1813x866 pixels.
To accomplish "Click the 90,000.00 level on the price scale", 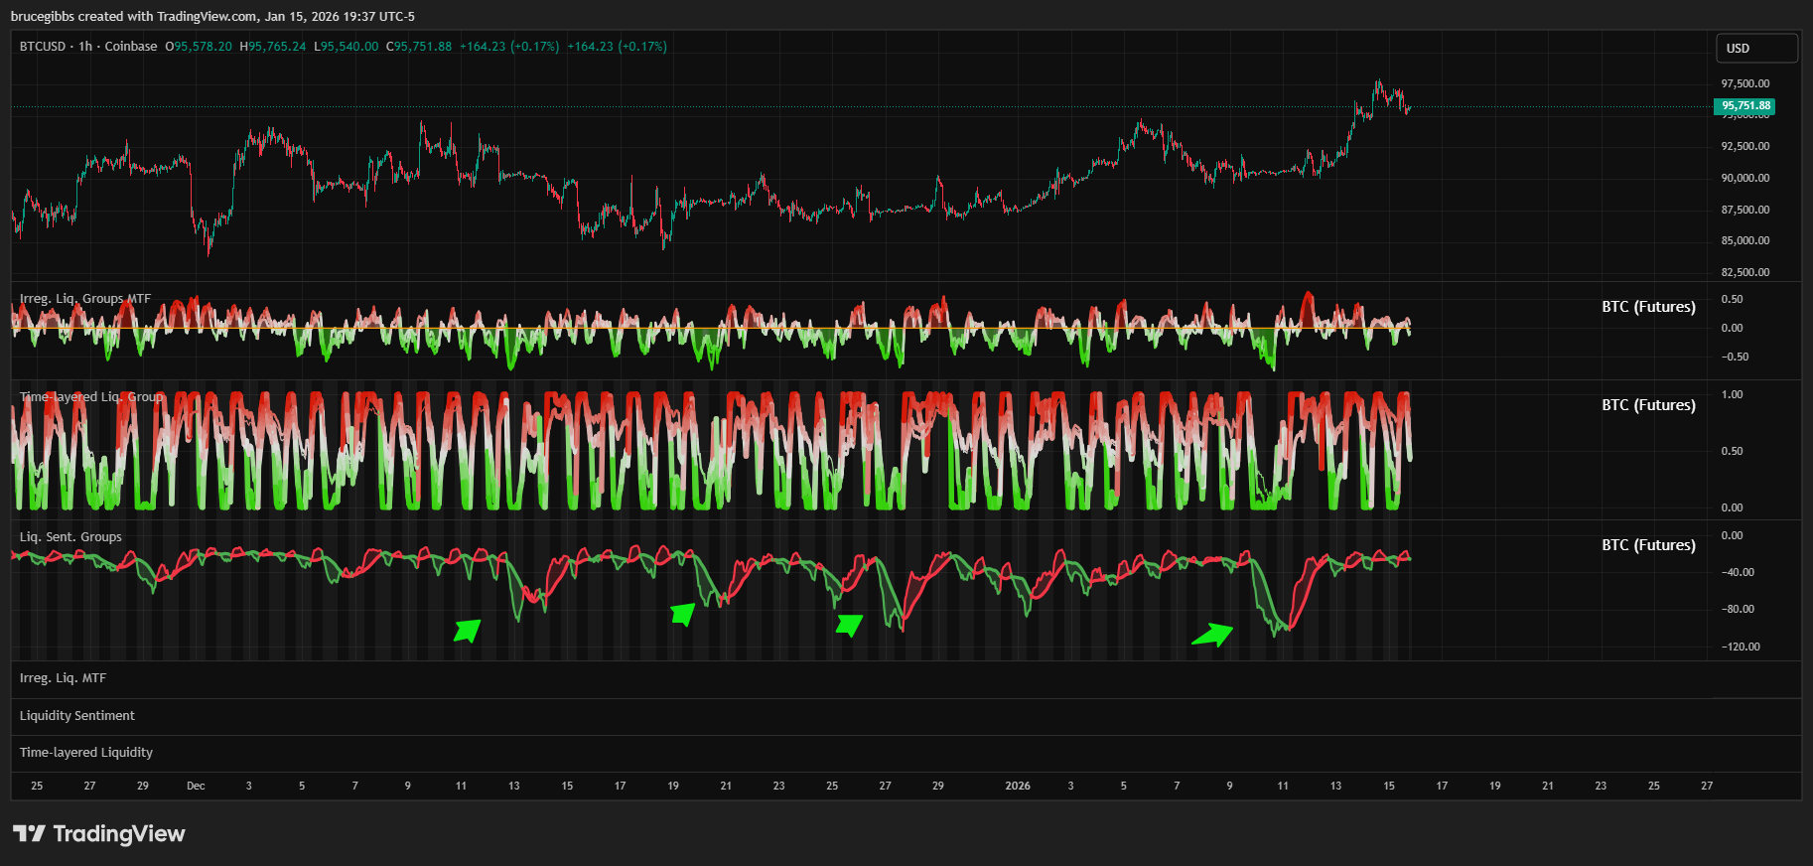I will [1744, 179].
